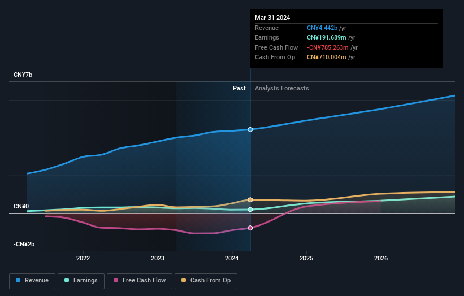Click the 2022 x-axis label
This screenshot has width=464, height=296.
click(x=83, y=259)
